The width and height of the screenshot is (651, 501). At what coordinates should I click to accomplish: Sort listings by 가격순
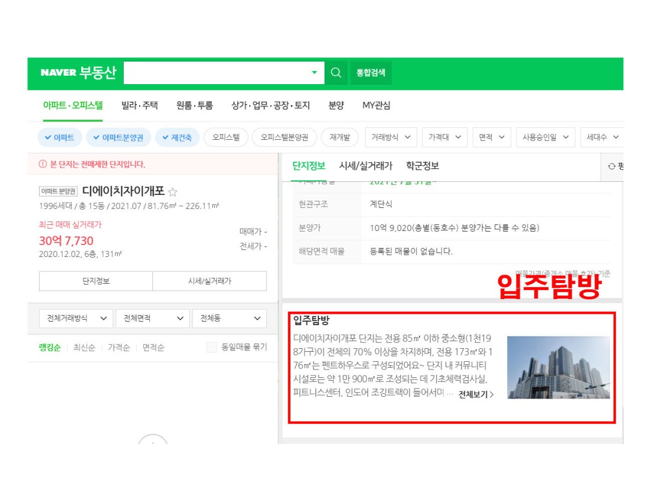click(119, 347)
